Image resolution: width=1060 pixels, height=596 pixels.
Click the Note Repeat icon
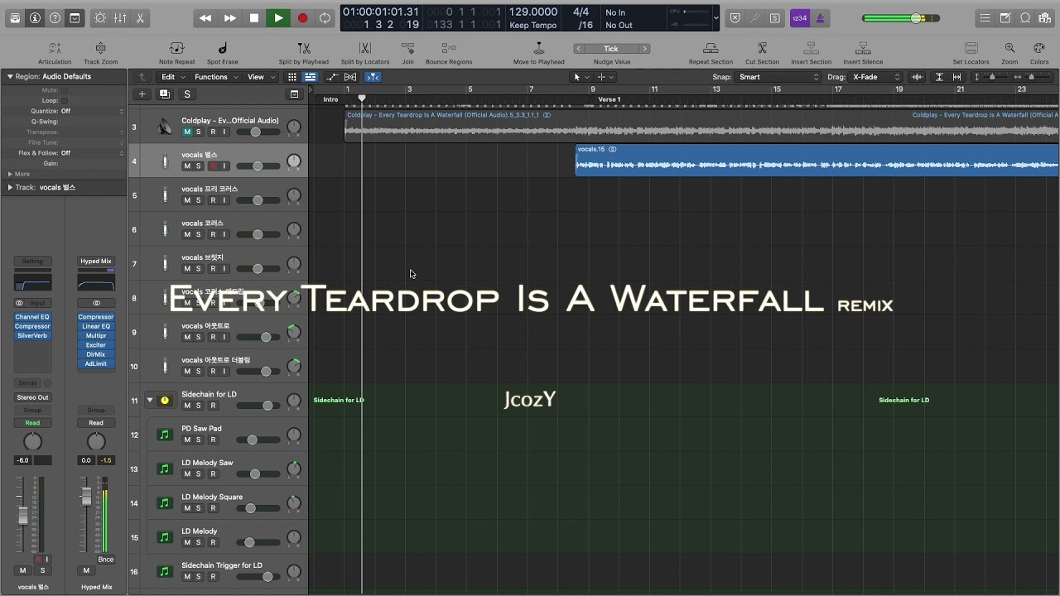176,49
